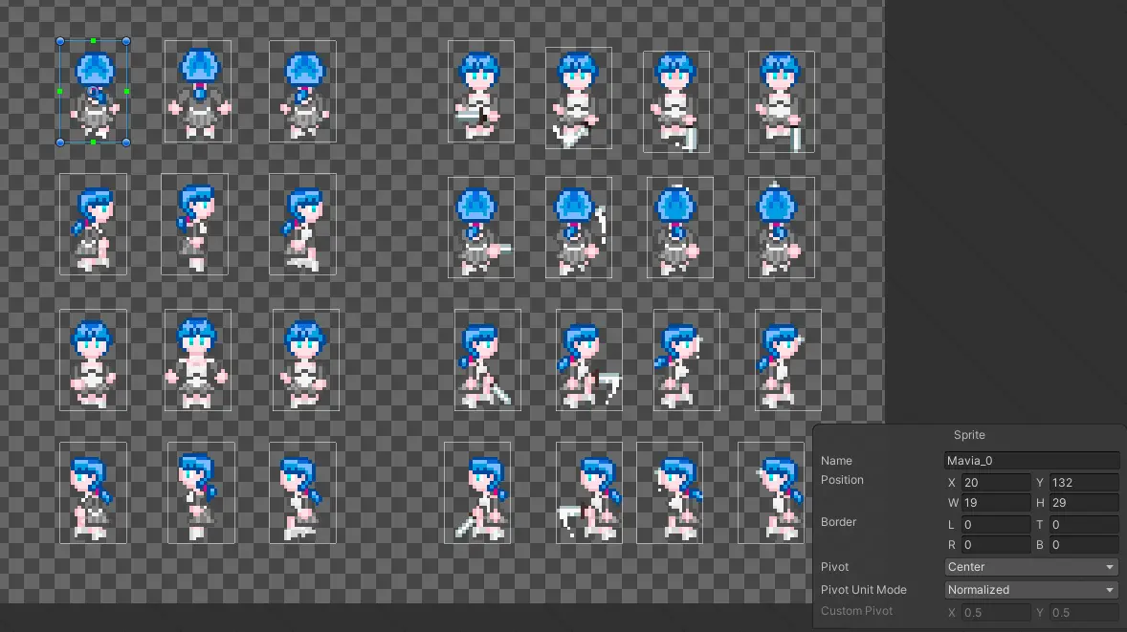Click the Border R field
This screenshot has height=632, width=1127.
point(996,545)
